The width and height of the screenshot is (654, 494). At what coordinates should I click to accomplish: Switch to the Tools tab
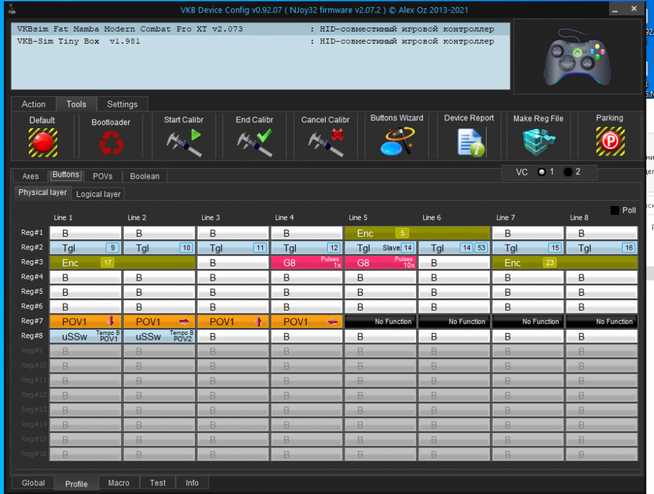[x=77, y=104]
